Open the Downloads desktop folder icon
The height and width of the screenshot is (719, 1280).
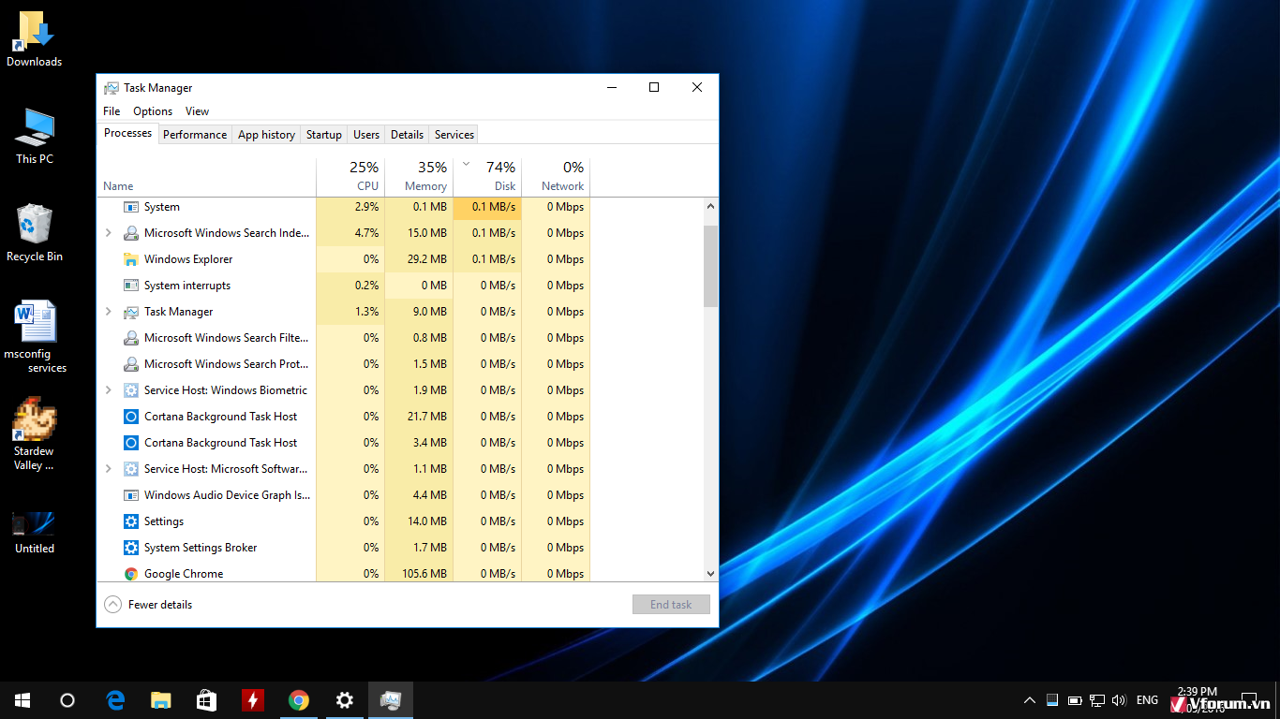coord(34,39)
